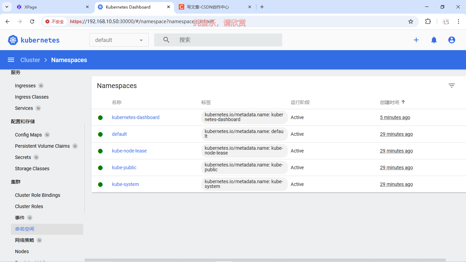This screenshot has width=466, height=262.
Task: Close the XPage tab
Action: pos(87,7)
